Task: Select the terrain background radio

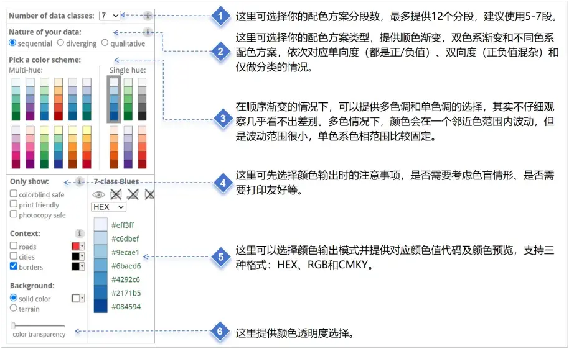Action: coord(14,308)
